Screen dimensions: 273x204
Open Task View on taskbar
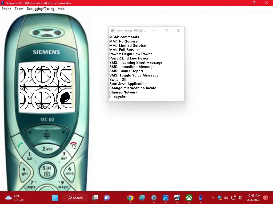click(x=95, y=198)
